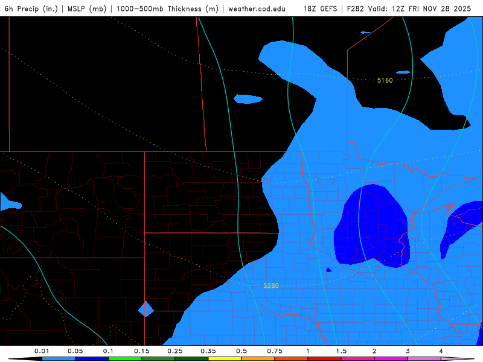Click the 0.75 legend value

(275, 351)
